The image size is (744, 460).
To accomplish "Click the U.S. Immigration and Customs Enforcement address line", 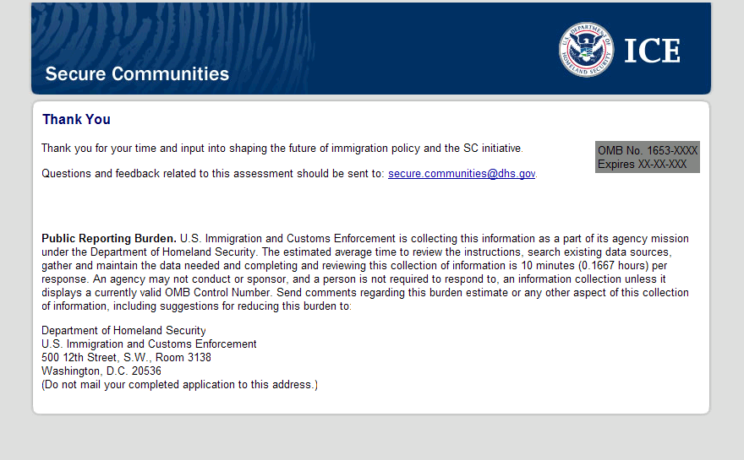I will pos(149,344).
